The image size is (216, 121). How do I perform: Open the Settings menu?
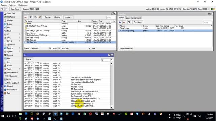coord(13,5)
